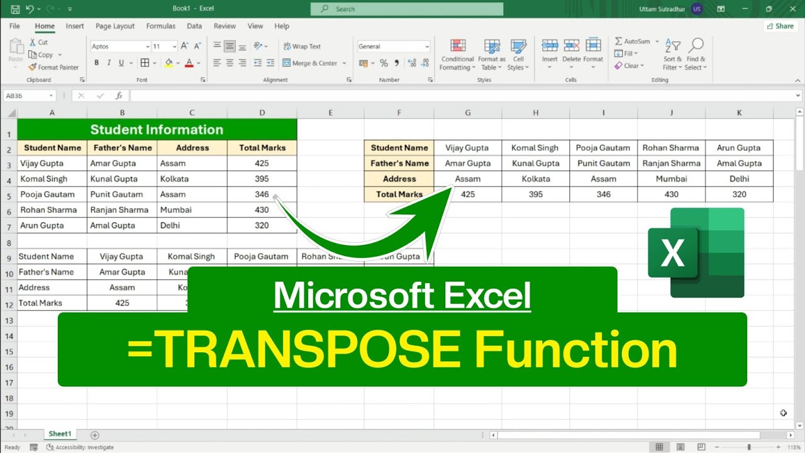Click the Cut scissors icon
805x453 pixels.
[32, 42]
